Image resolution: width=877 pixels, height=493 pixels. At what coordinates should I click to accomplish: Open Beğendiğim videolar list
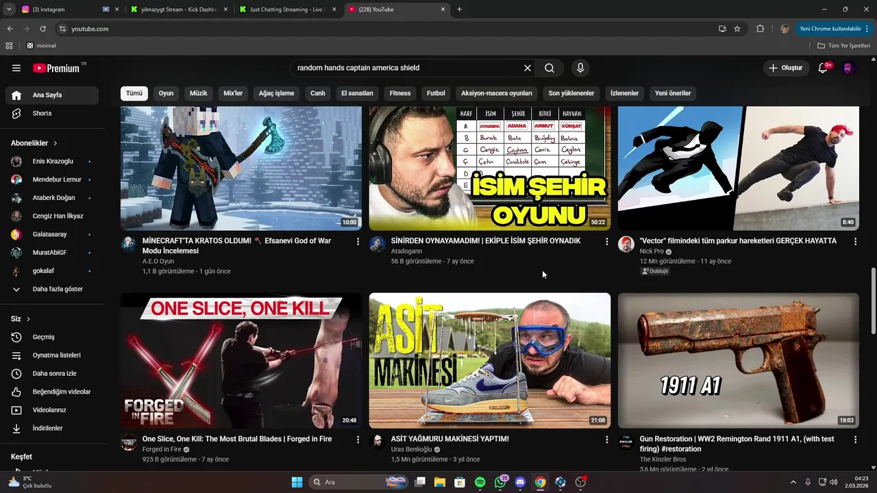(x=52, y=392)
